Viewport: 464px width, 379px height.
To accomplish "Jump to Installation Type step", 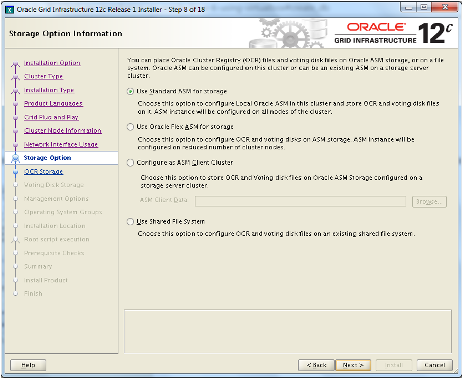I will point(49,90).
